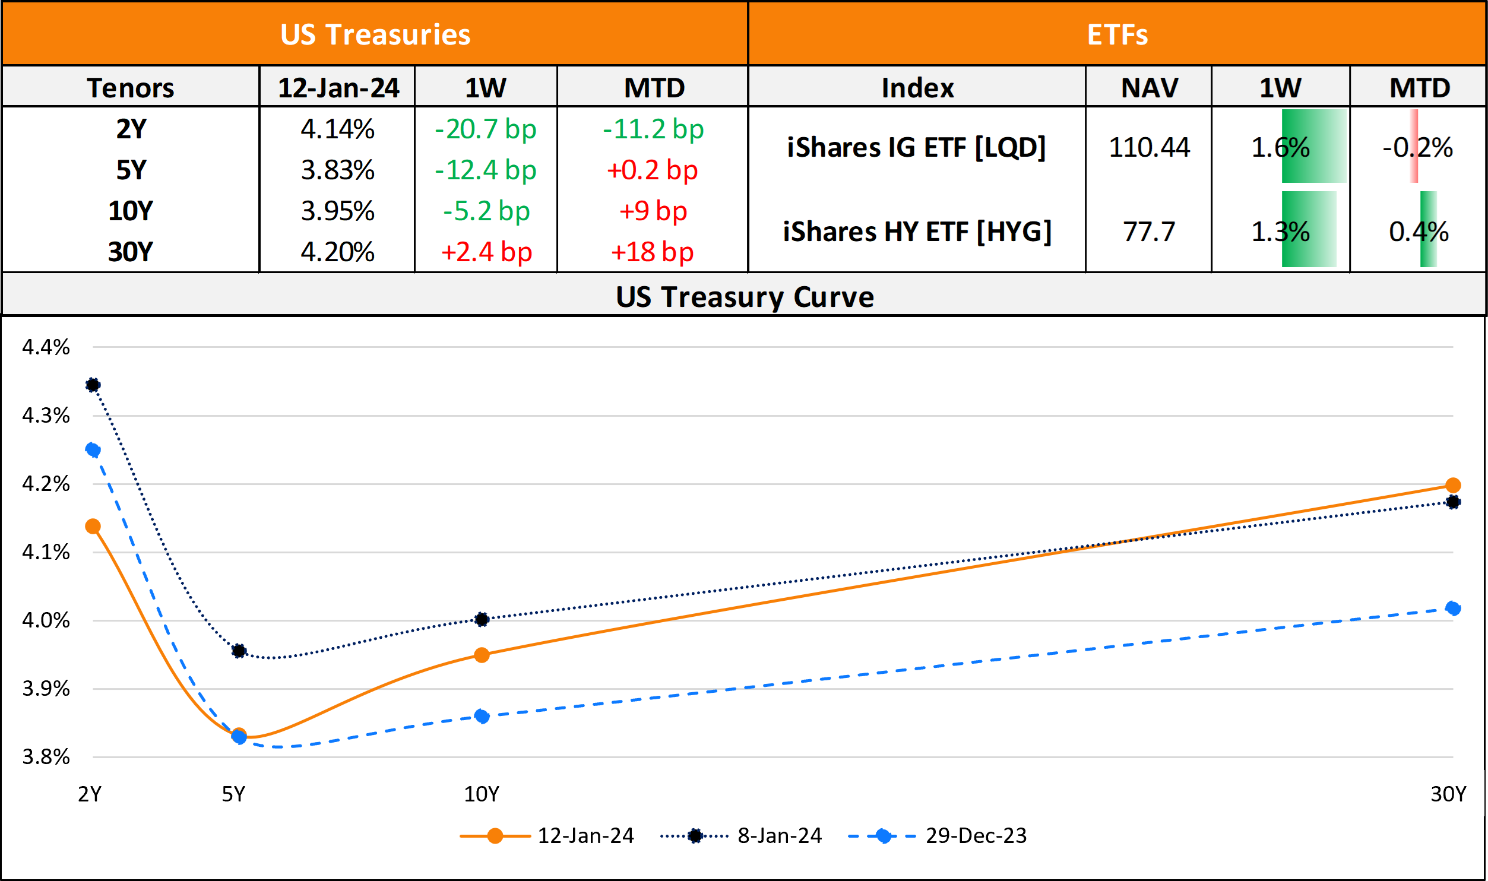
Task: Click the blue 29-Dec-23 legend marker
Action: 883,836
